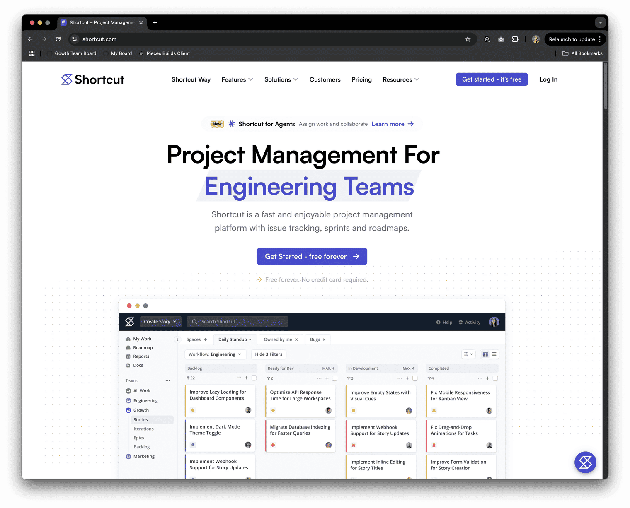Viewport: 630px width, 508px height.
Task: Click the Hide 3 Filters button
Action: [x=269, y=354]
